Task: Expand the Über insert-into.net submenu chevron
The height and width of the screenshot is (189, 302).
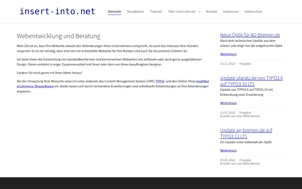Action: pos(199,12)
